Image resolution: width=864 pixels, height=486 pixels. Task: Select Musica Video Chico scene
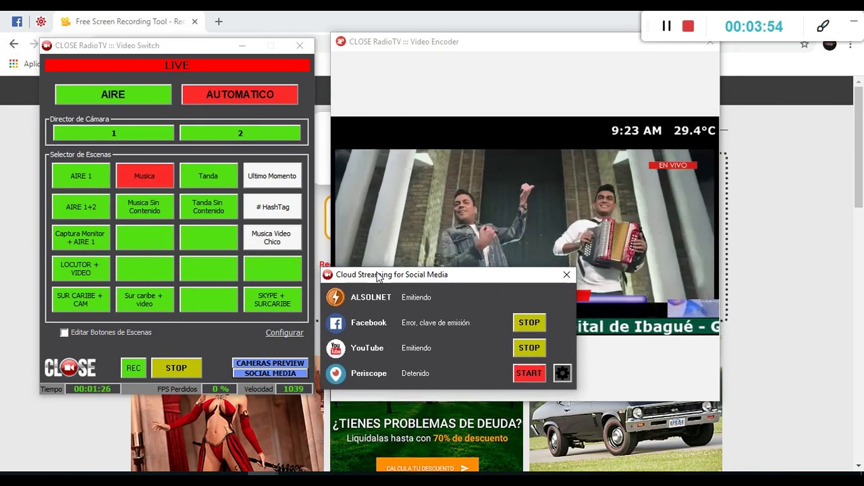tap(272, 238)
